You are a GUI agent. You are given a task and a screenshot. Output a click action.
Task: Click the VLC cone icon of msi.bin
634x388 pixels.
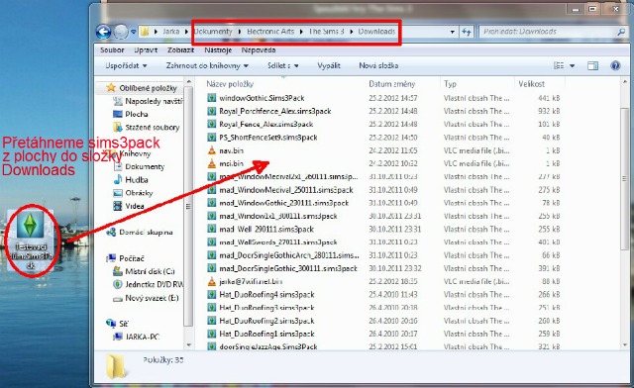click(x=211, y=163)
